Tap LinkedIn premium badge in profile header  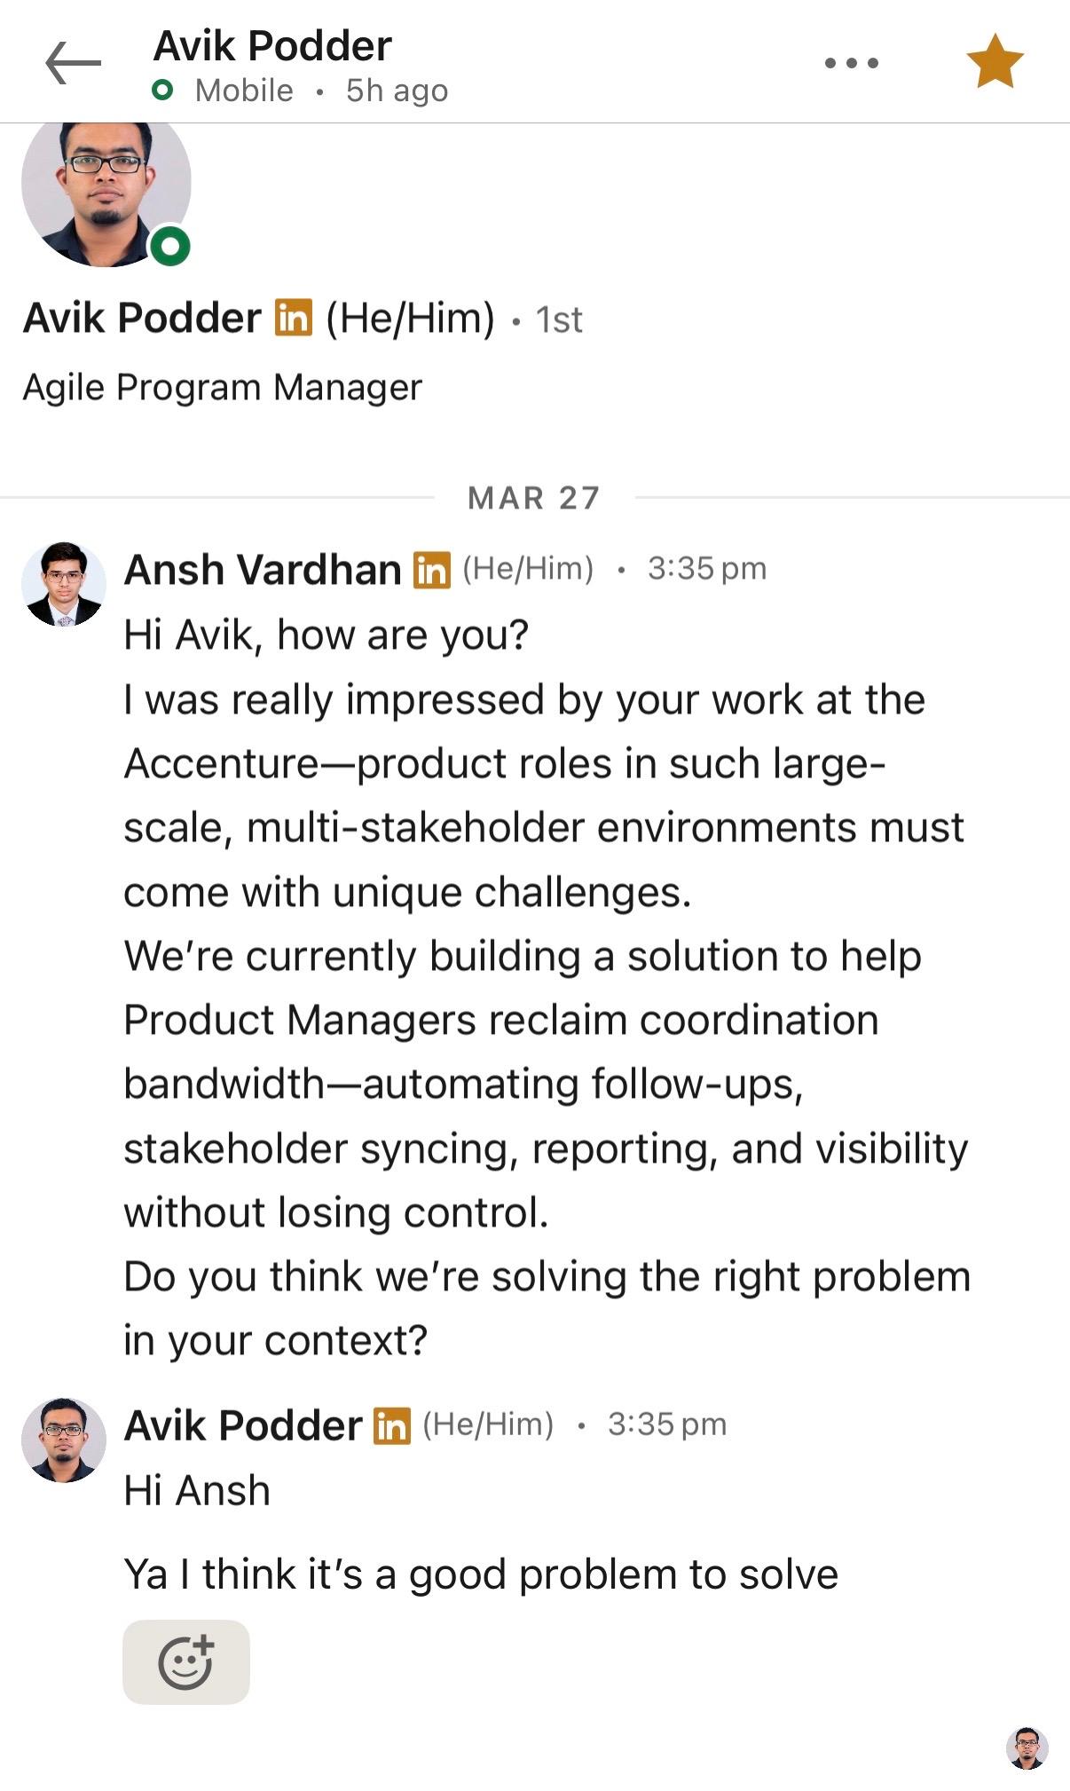294,318
